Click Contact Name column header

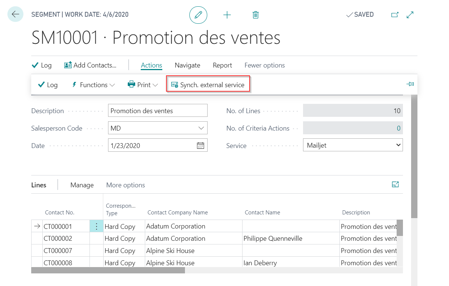[262, 213]
